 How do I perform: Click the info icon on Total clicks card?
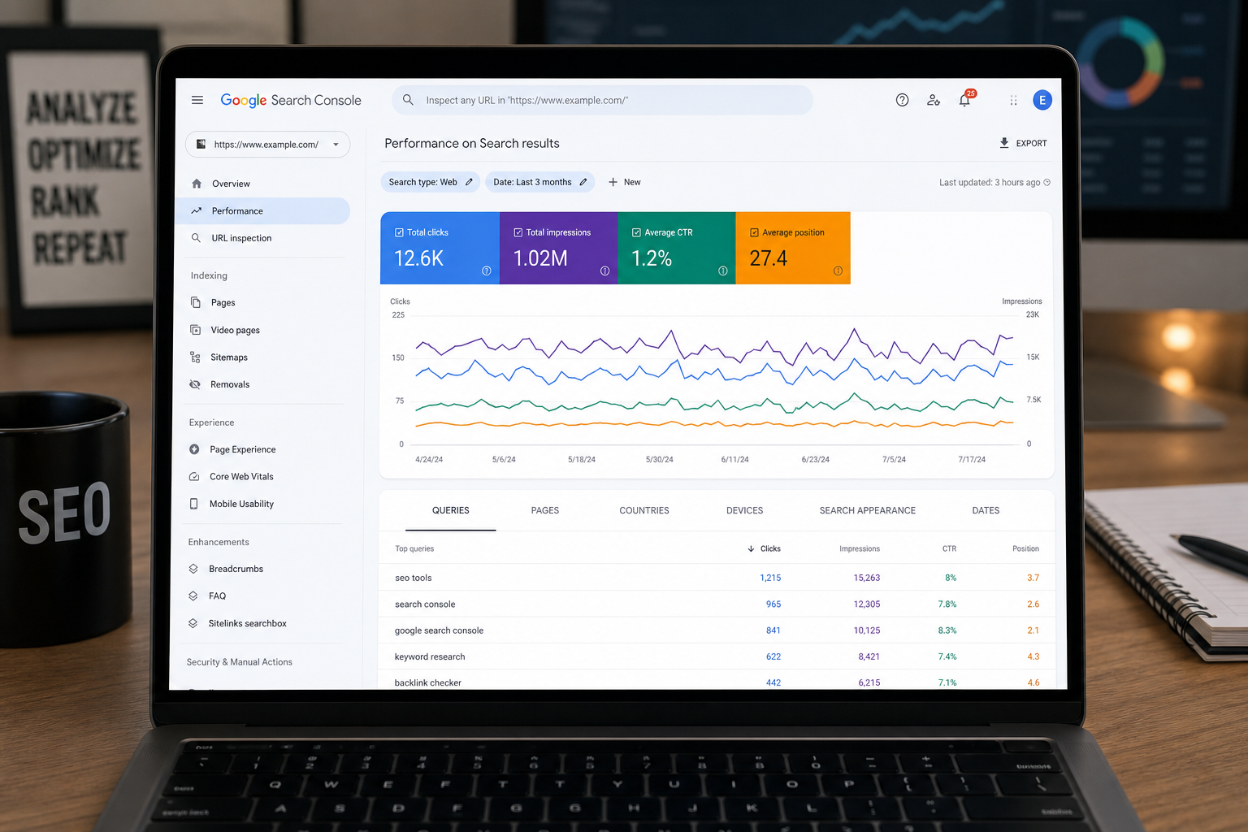[487, 271]
